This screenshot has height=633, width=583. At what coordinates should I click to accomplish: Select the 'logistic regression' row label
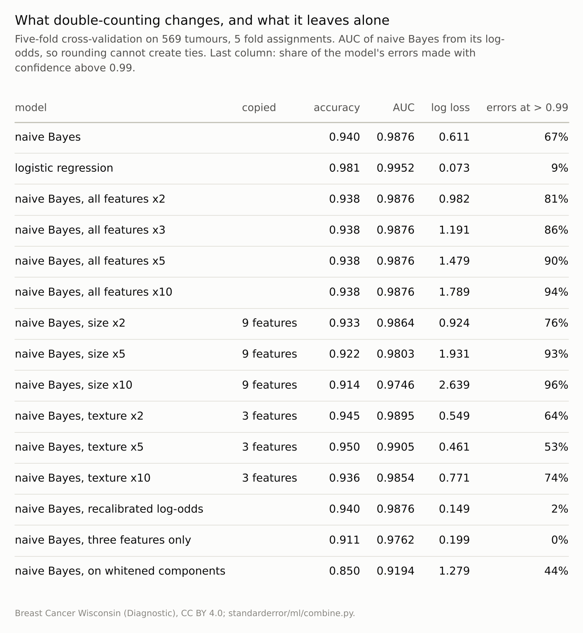point(64,168)
